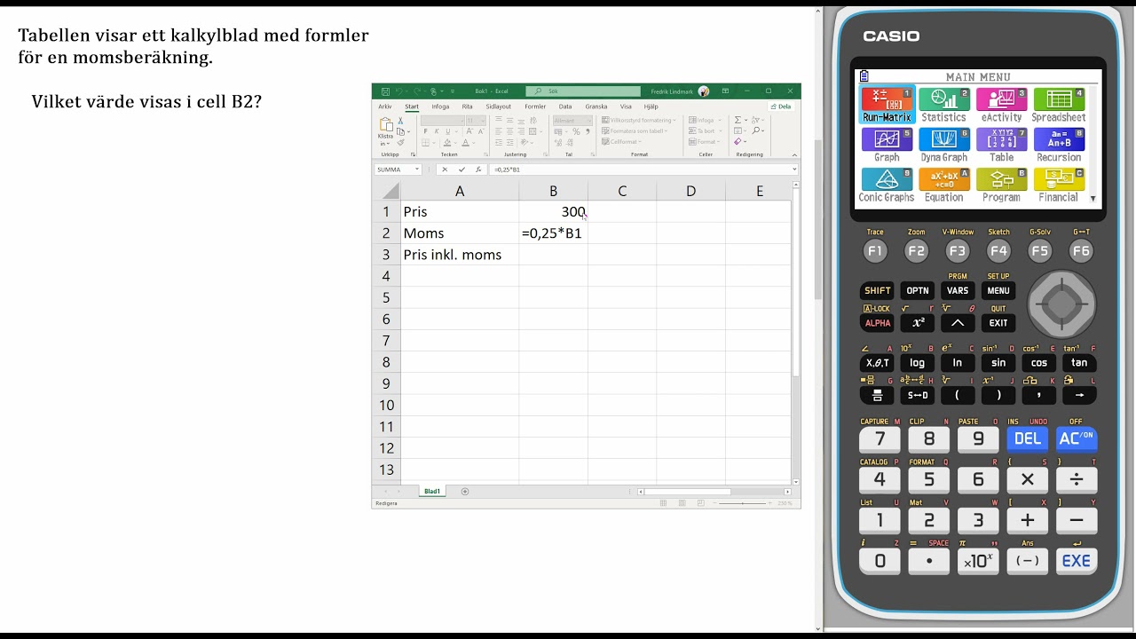Click the Save icon in Excel title bar
This screenshot has height=639, width=1136.
tap(386, 91)
